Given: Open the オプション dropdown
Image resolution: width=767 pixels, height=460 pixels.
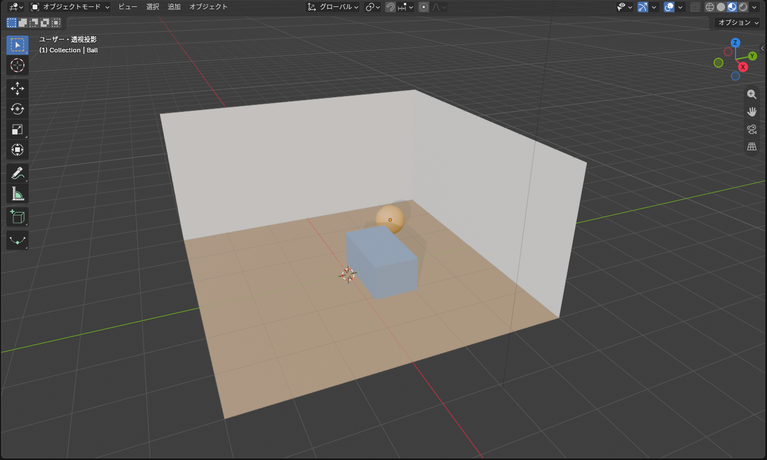Looking at the screenshot, I should click(x=738, y=23).
